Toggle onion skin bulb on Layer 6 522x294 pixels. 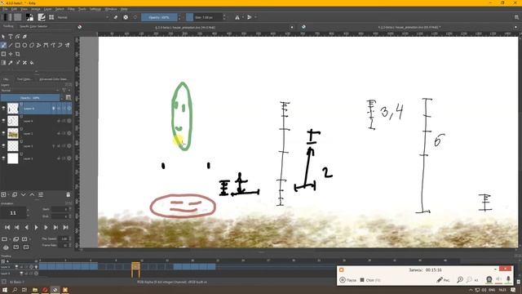[53, 109]
